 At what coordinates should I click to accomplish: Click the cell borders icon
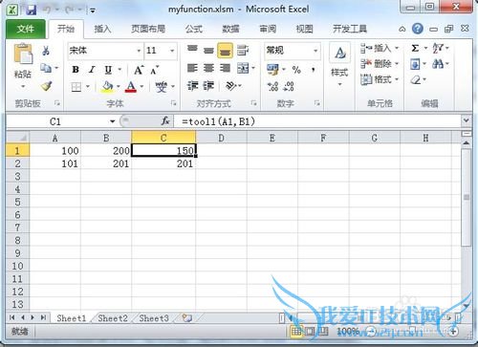(x=76, y=87)
